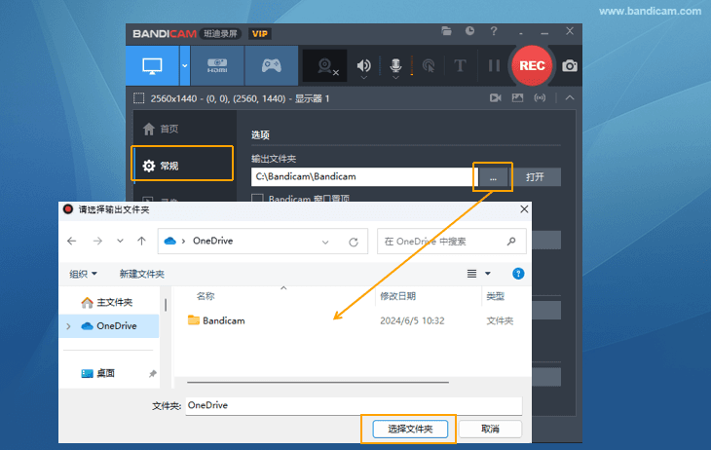Expand the OneDrive tree node

68,326
